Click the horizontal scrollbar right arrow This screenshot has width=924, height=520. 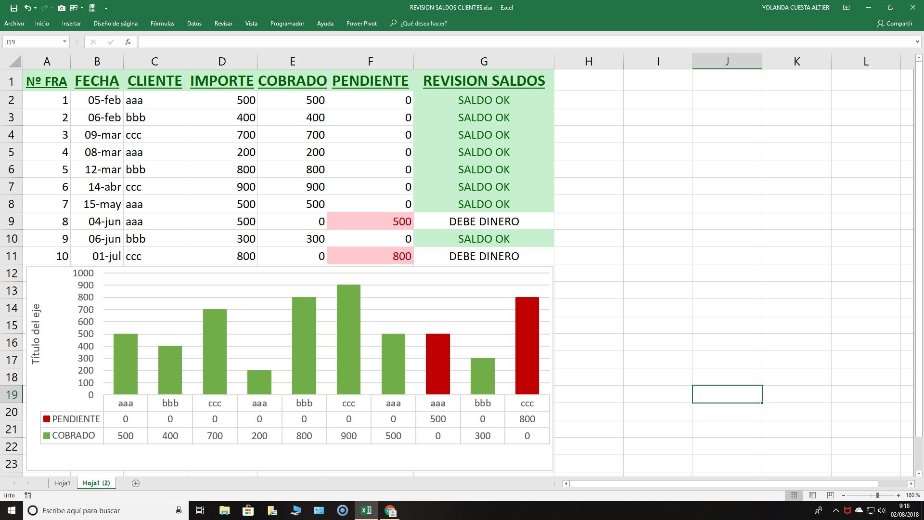[911, 483]
